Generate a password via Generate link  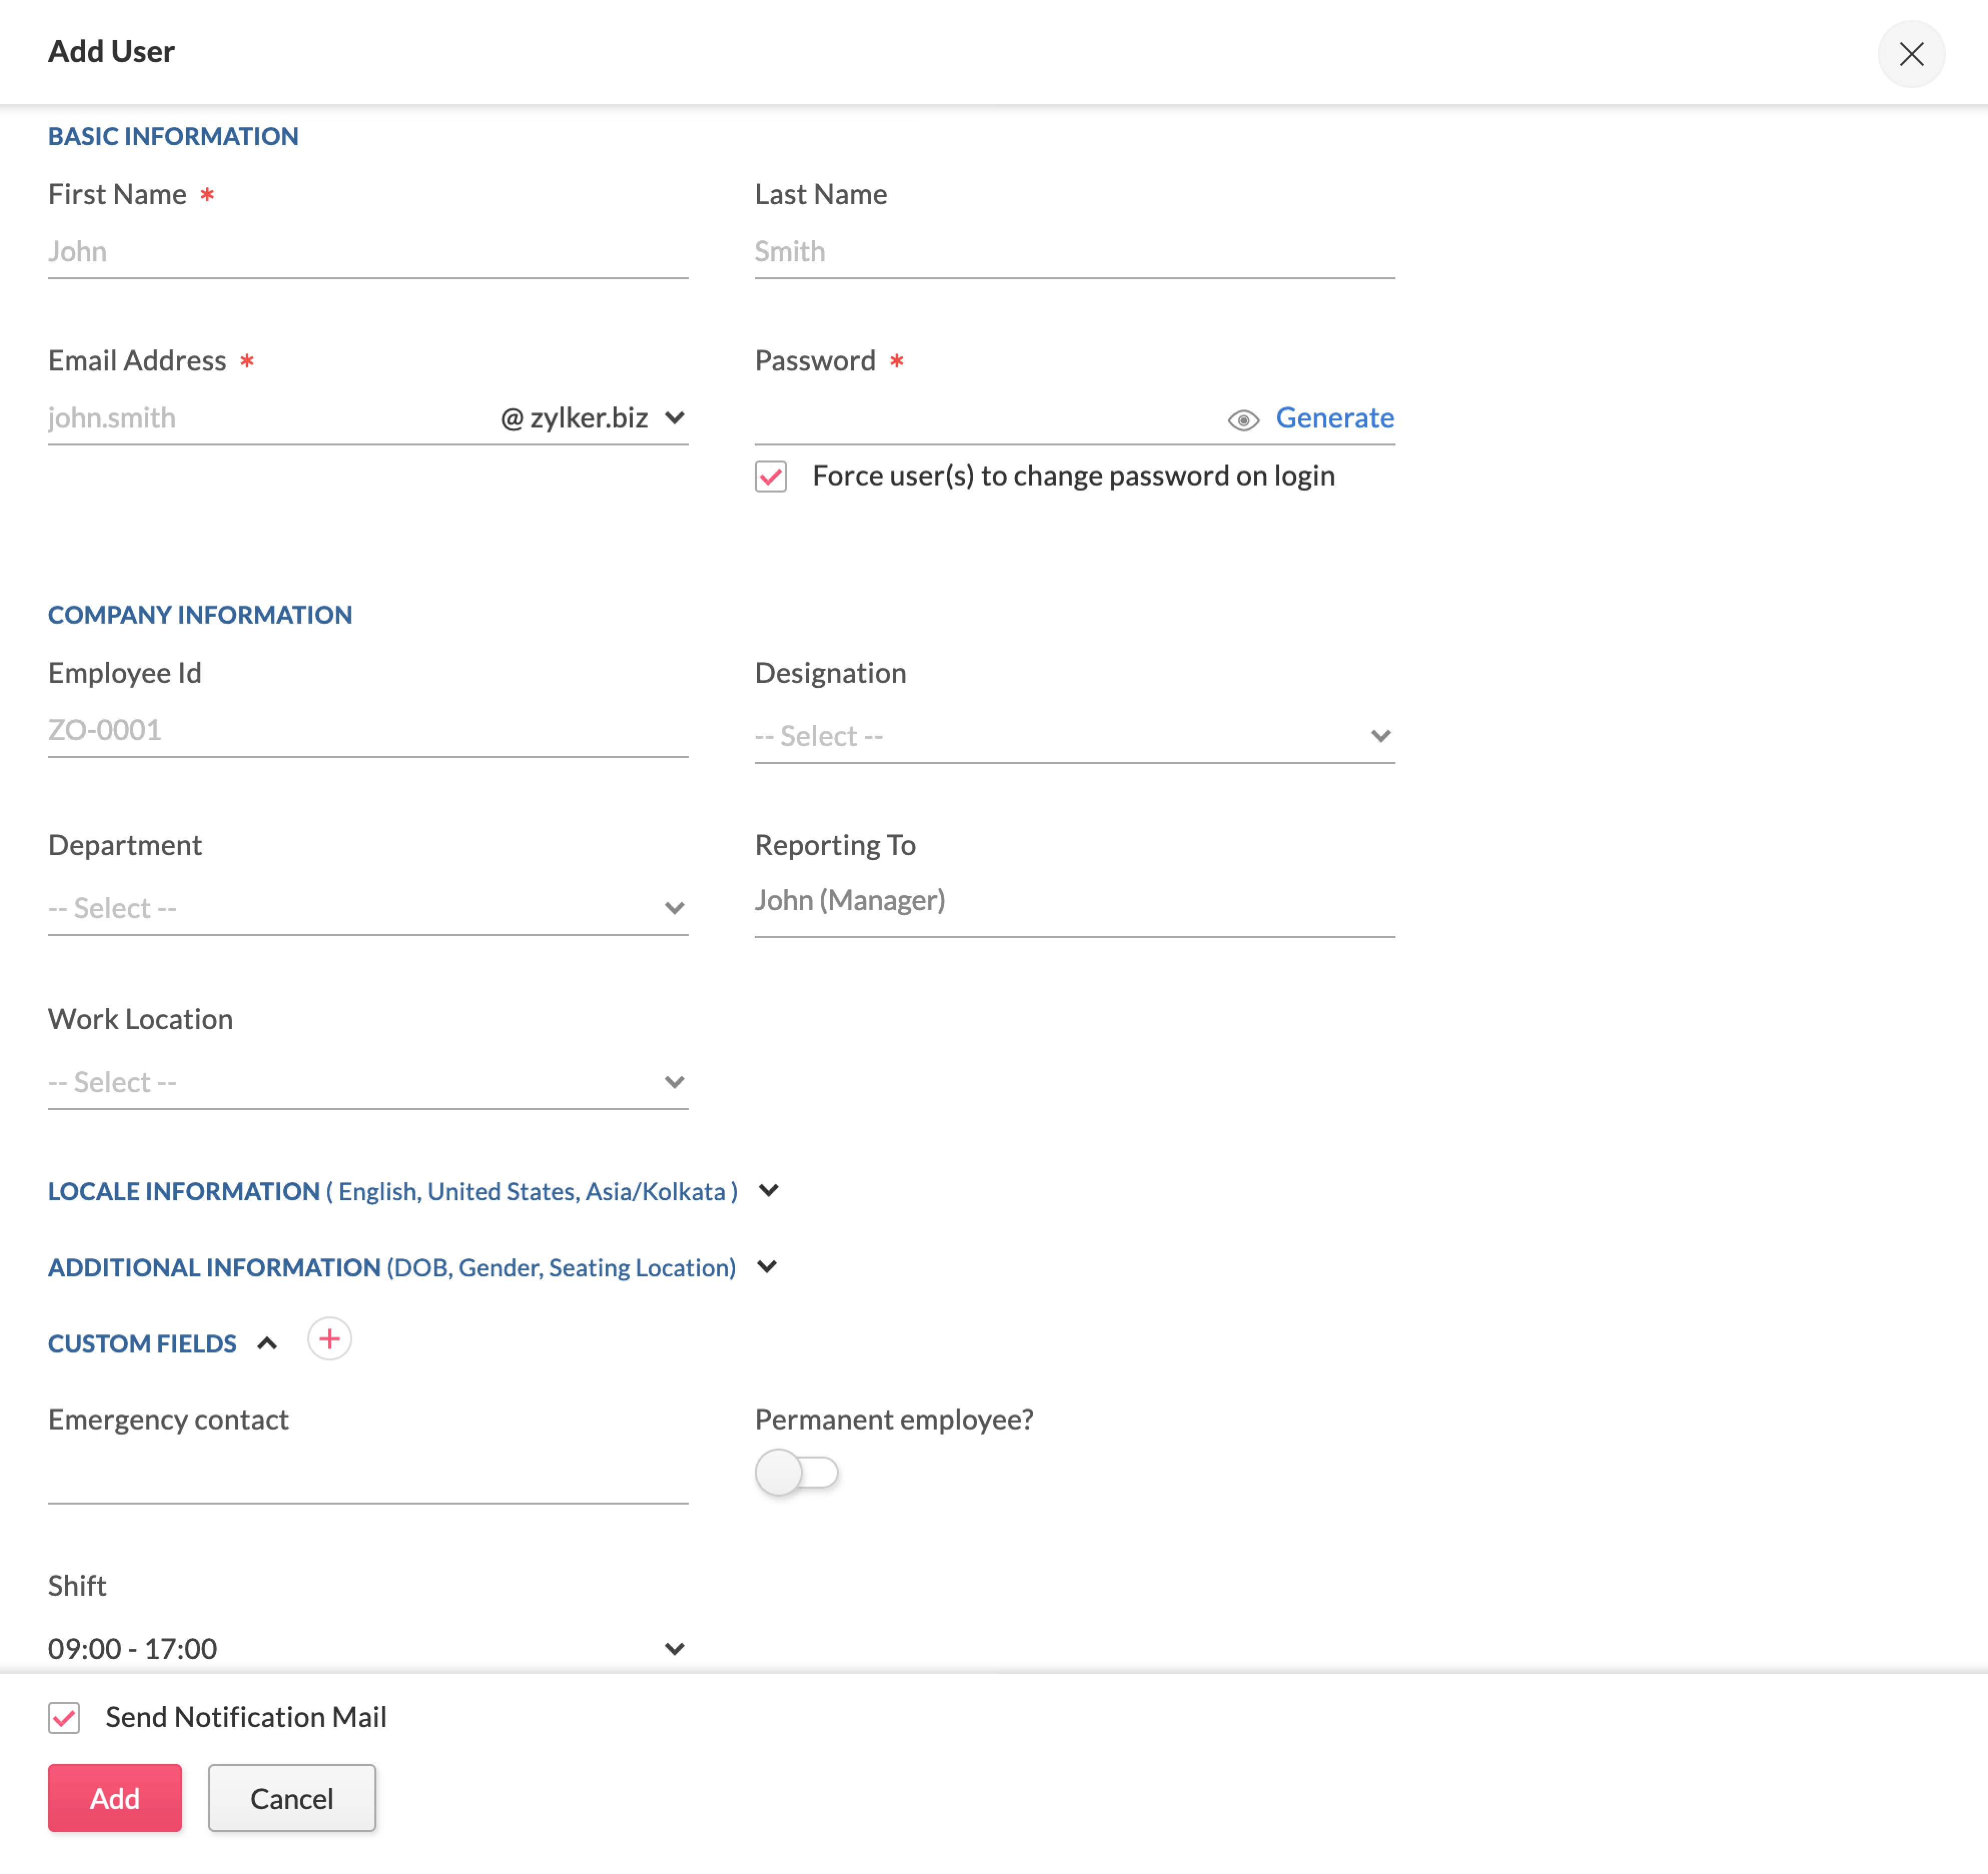[1334, 418]
